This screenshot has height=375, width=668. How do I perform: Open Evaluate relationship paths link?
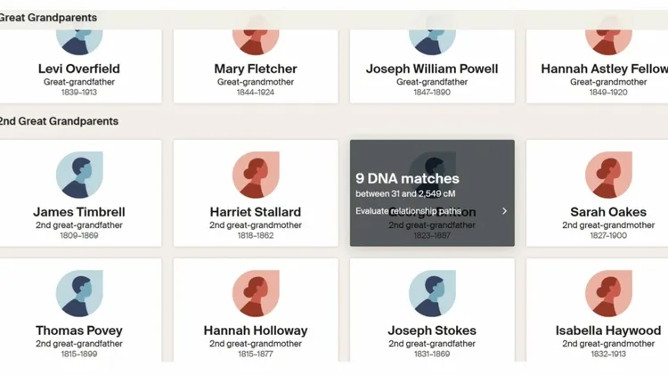pos(409,211)
